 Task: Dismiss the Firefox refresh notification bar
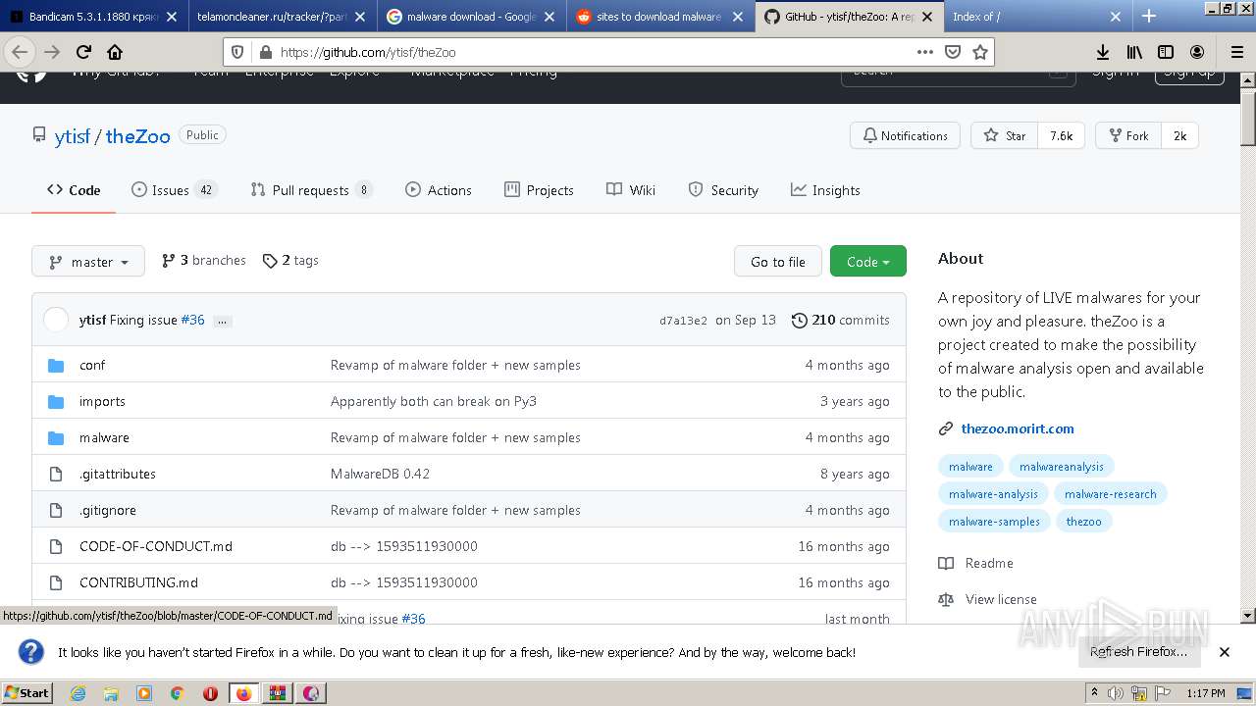pyautogui.click(x=1225, y=652)
